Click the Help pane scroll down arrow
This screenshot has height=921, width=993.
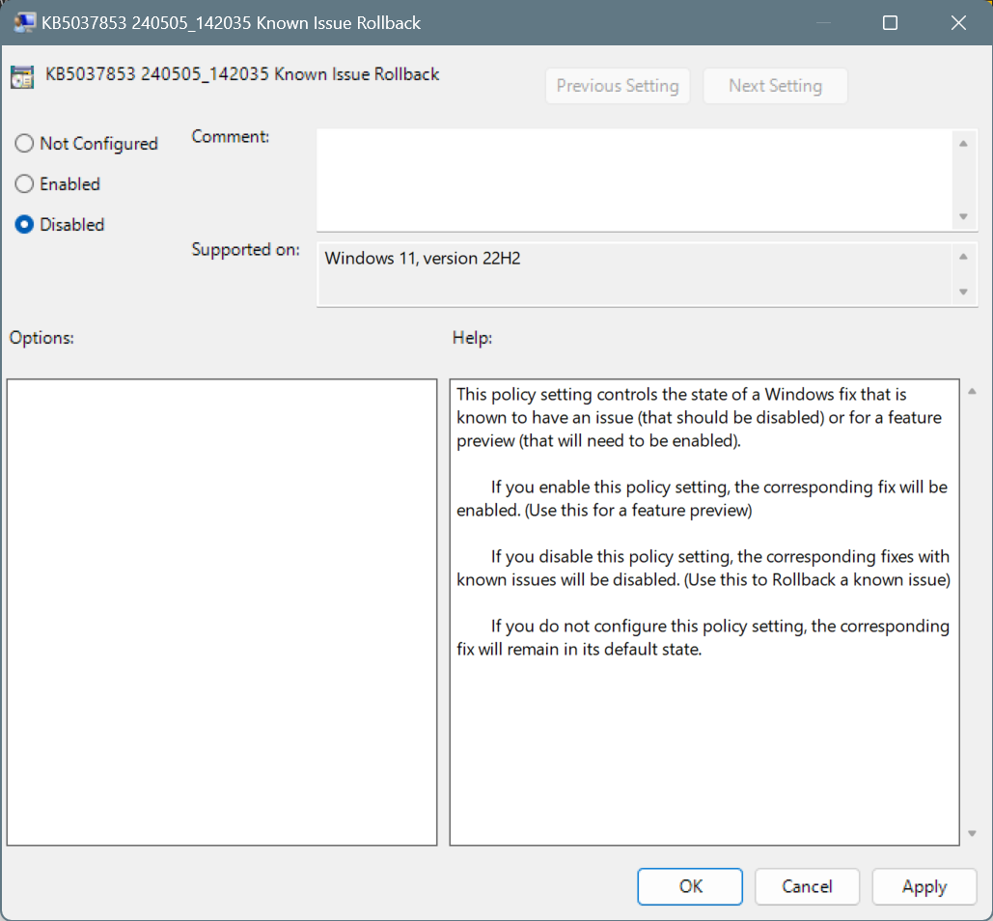coord(972,833)
